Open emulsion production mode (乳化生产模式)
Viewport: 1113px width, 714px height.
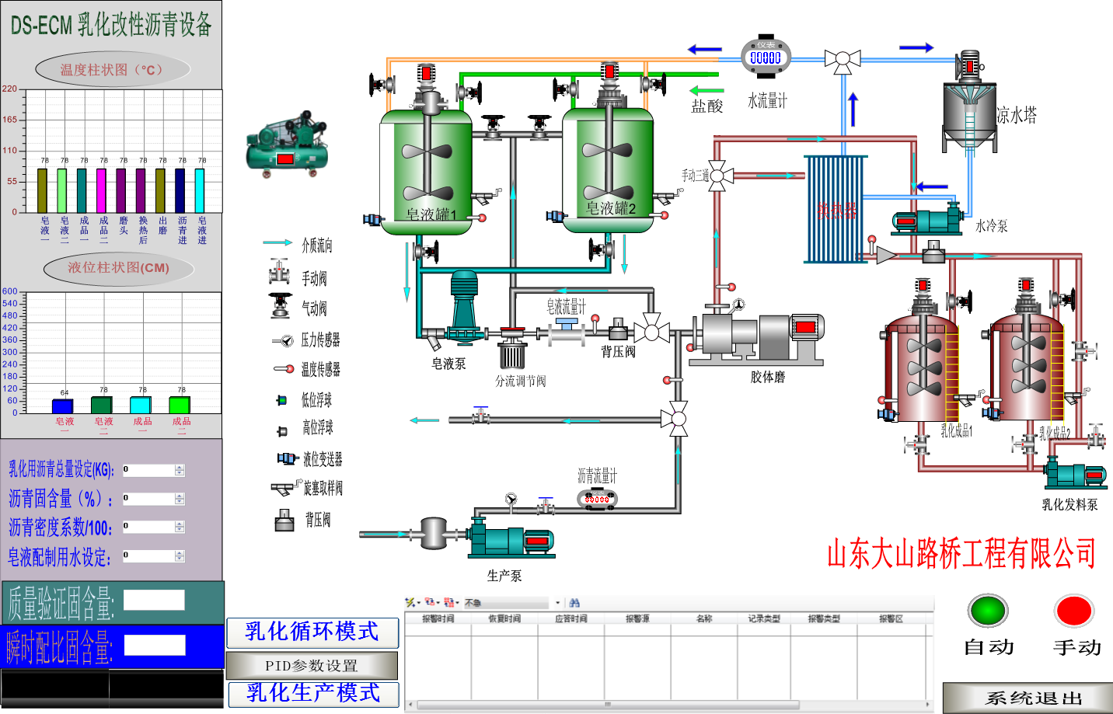click(x=313, y=694)
